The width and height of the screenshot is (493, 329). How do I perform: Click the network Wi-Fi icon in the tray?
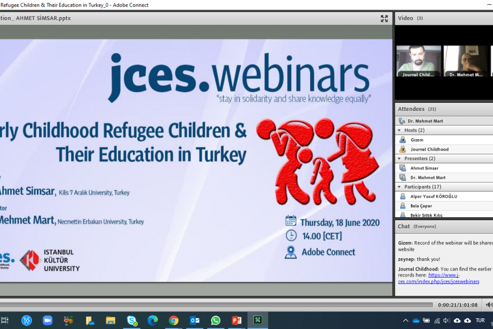[437, 320]
